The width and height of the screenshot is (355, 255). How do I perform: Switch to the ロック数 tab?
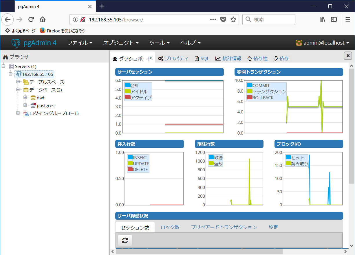[x=170, y=227]
